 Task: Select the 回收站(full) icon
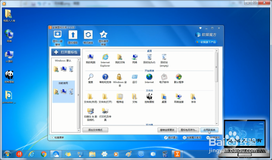[149, 59]
